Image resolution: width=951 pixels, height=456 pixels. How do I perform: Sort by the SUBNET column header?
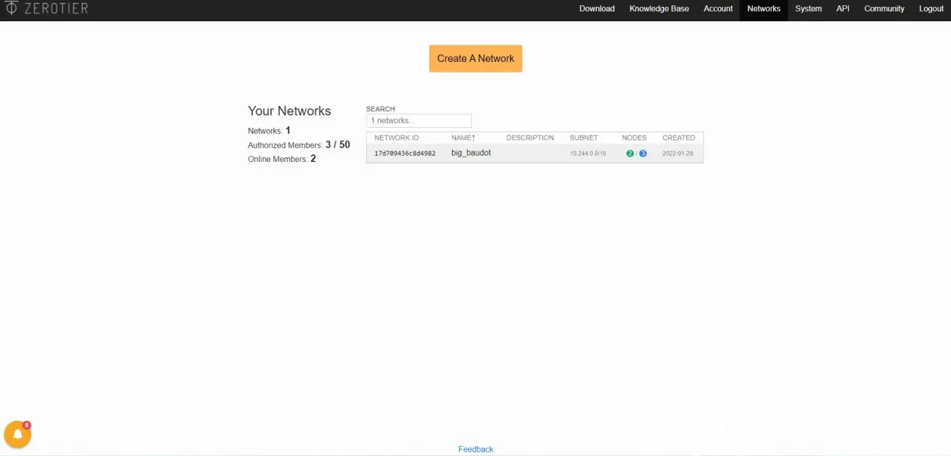point(584,138)
